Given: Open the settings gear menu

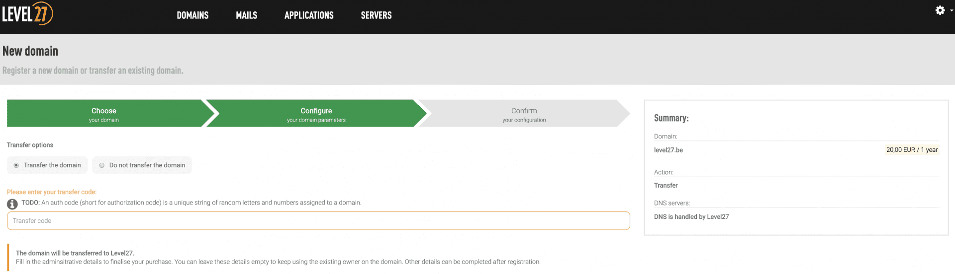Looking at the screenshot, I should tap(940, 10).
